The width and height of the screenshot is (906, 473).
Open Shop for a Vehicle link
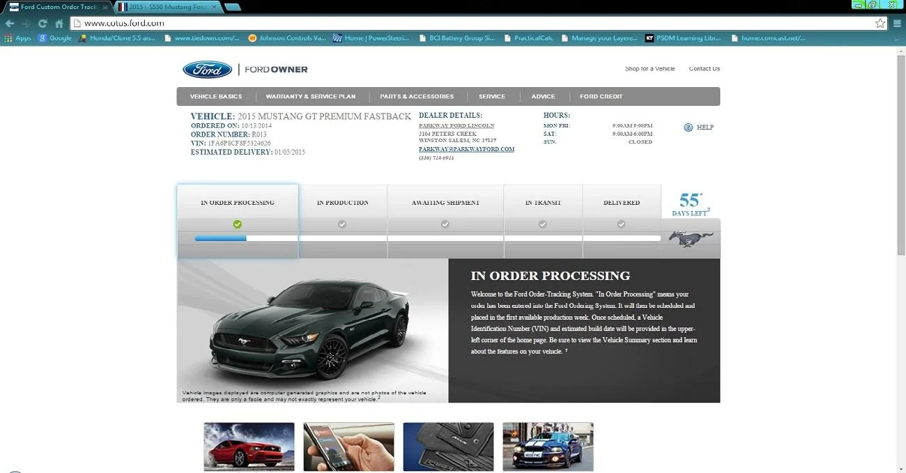[x=650, y=69]
